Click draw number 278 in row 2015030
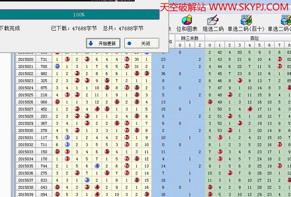Viewport: 291px width, 197px height. 44,130
